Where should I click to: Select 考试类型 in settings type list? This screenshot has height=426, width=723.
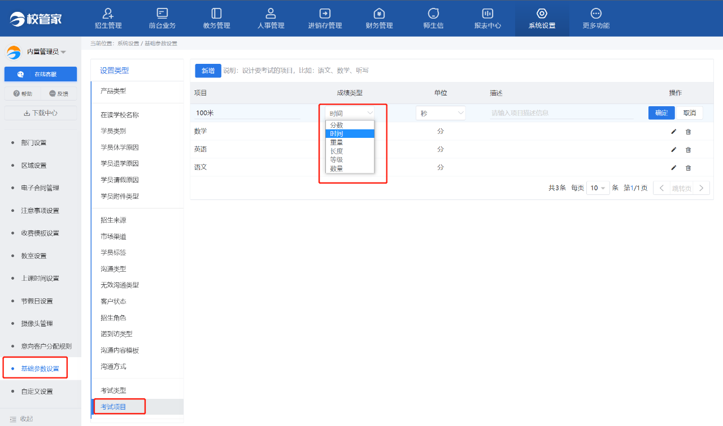pyautogui.click(x=114, y=390)
